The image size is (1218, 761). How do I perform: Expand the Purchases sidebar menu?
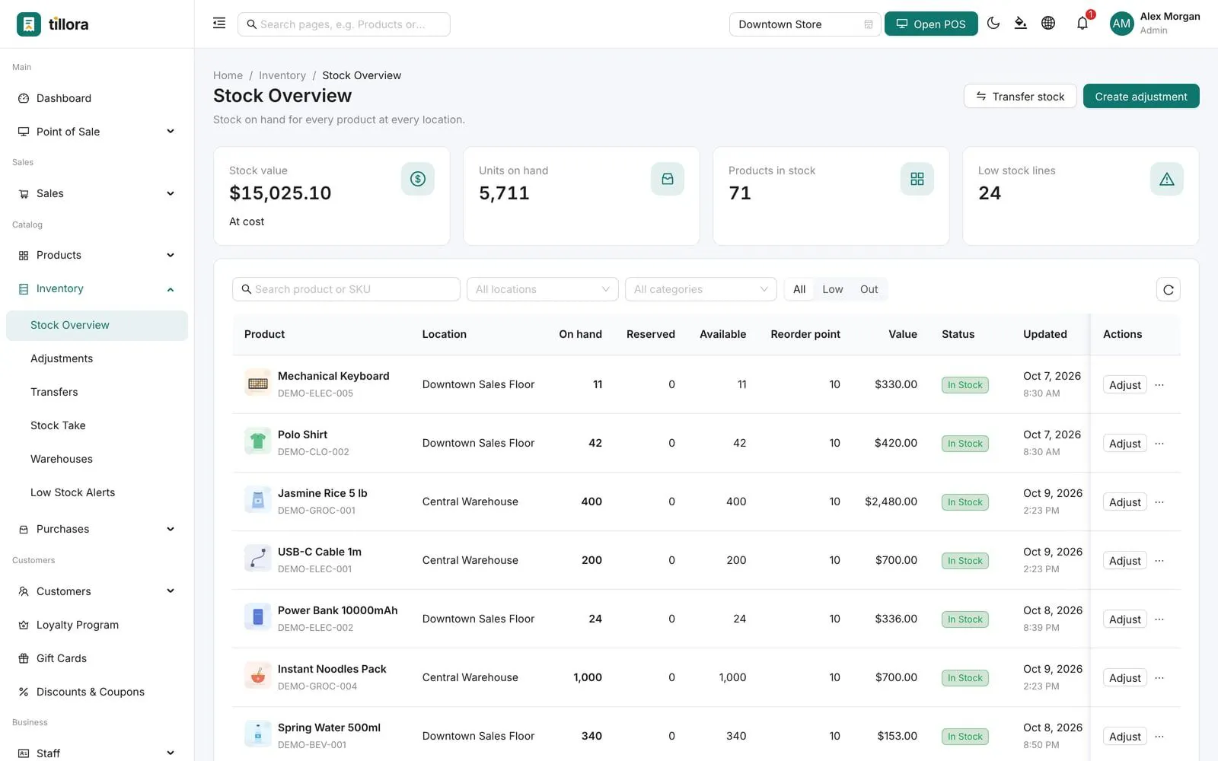click(97, 529)
